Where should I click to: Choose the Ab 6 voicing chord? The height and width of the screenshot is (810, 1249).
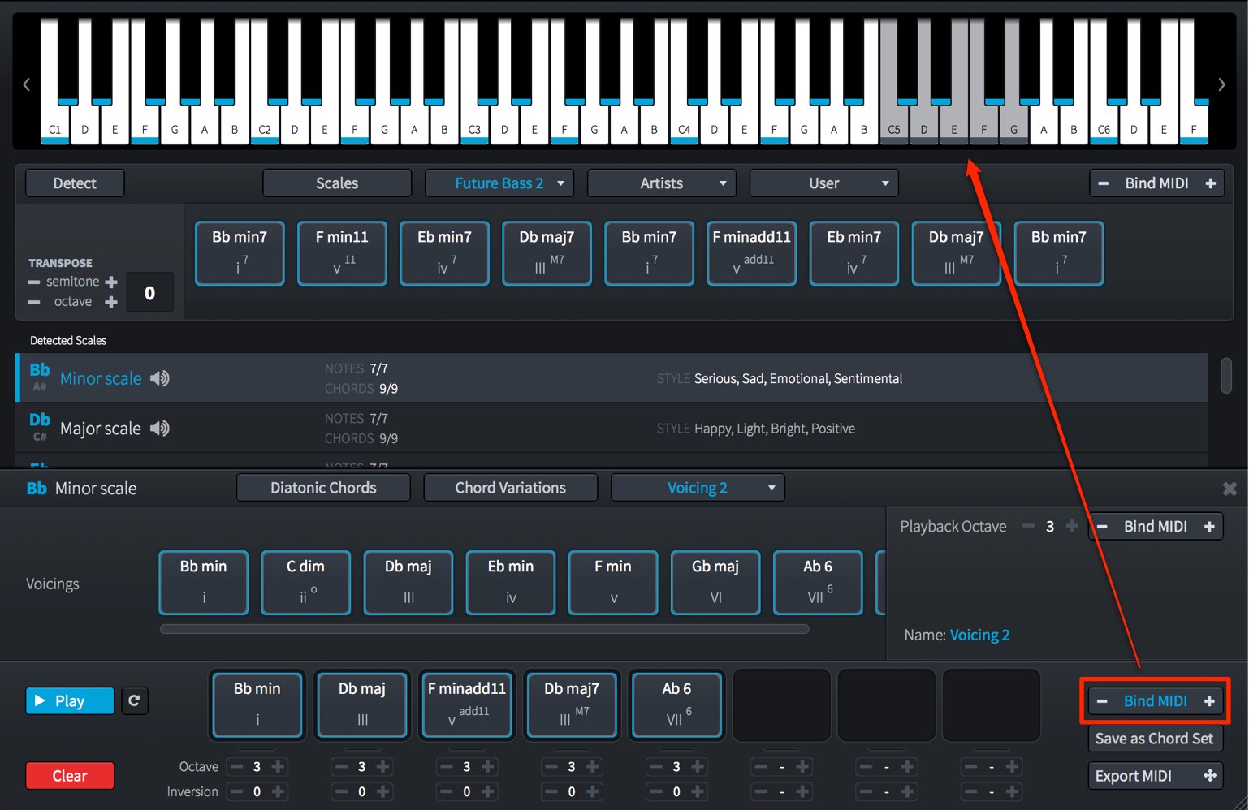click(818, 583)
